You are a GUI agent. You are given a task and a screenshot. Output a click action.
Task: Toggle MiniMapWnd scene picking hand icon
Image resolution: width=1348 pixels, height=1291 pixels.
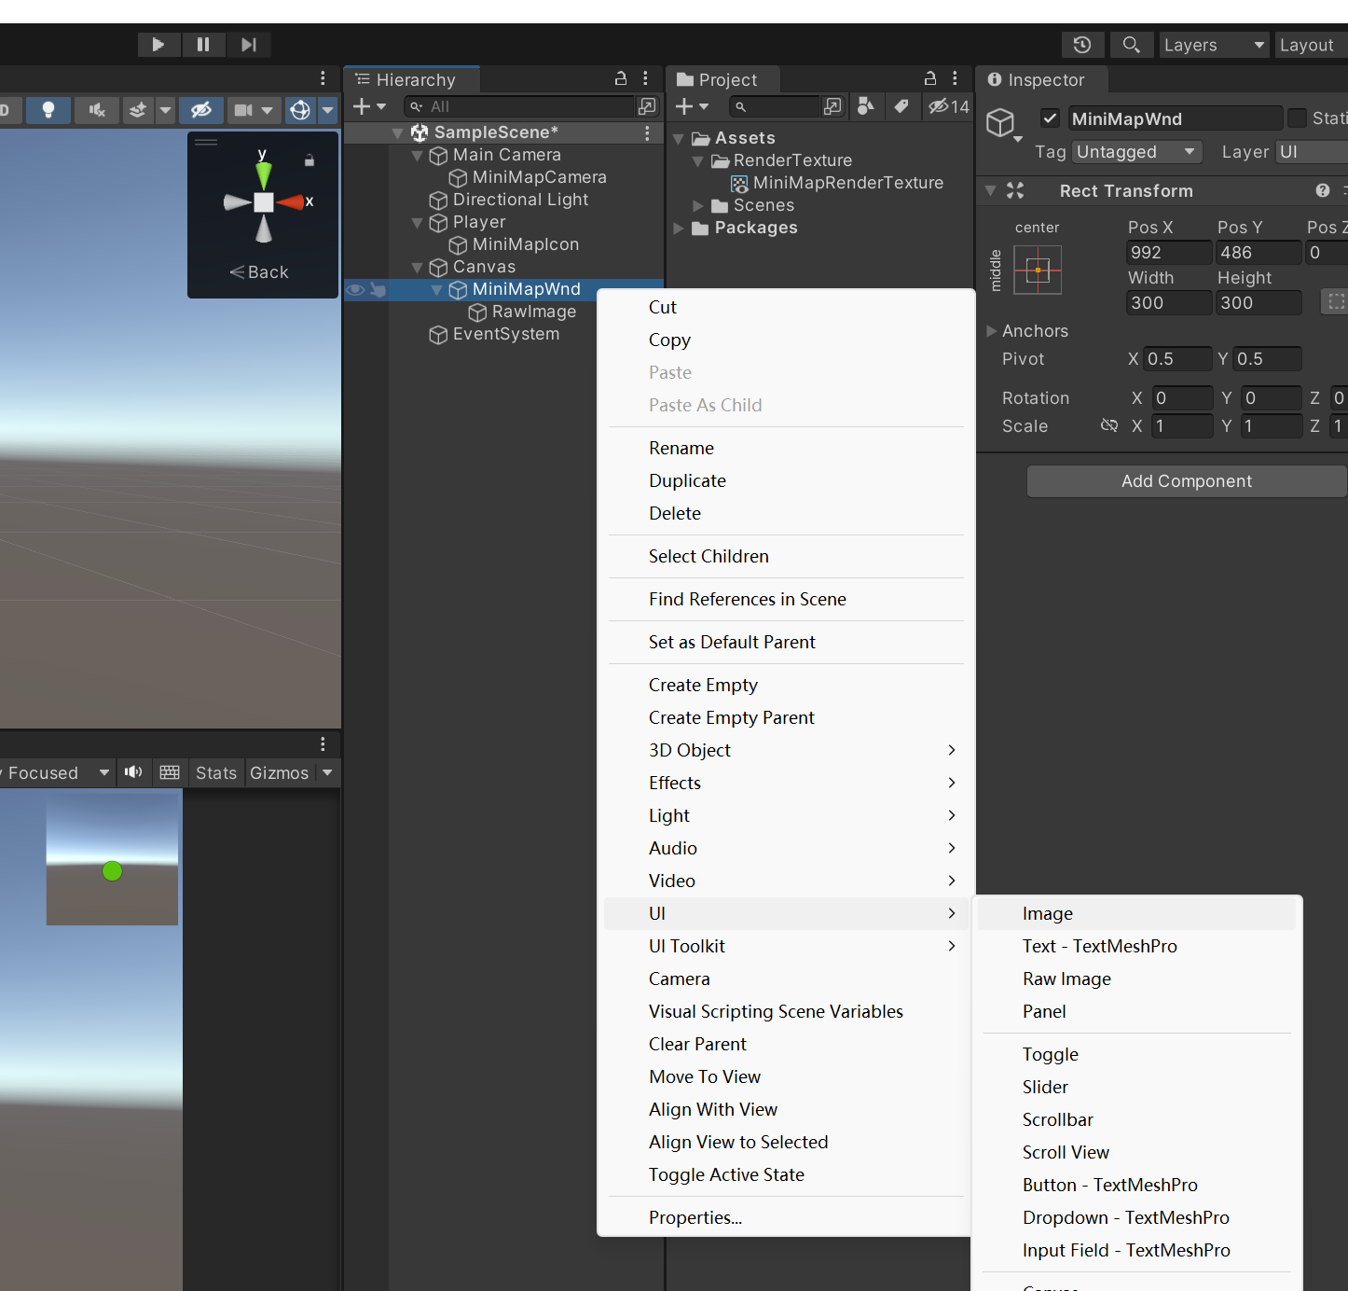click(x=378, y=290)
